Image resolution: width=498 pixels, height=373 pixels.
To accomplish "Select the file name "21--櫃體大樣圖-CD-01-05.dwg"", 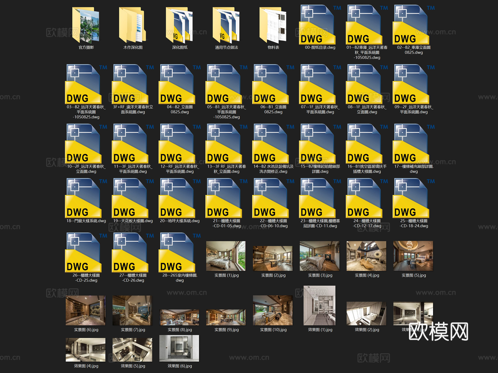I will pos(227,223).
